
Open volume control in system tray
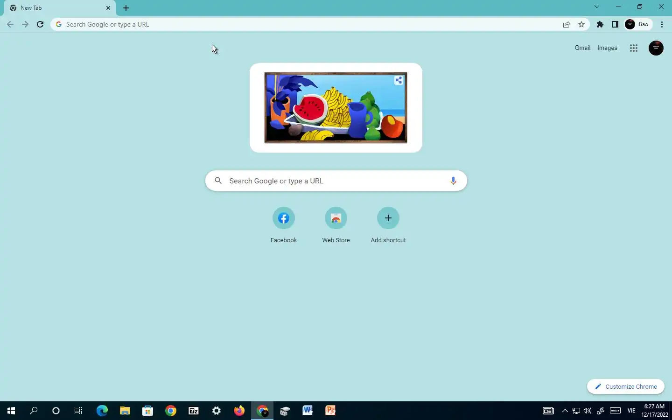click(x=588, y=411)
